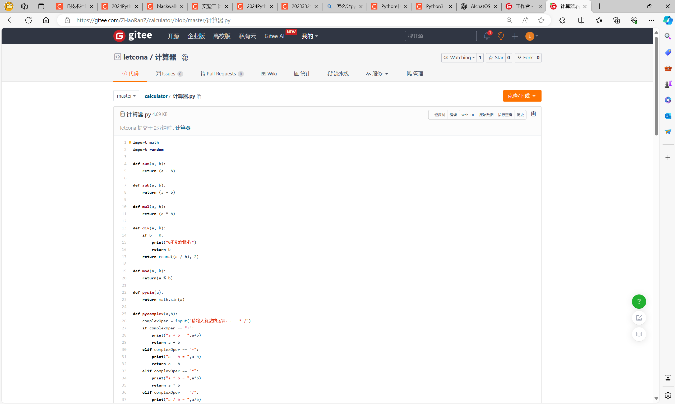
Task: Open the Wiki tab
Action: coord(269,74)
